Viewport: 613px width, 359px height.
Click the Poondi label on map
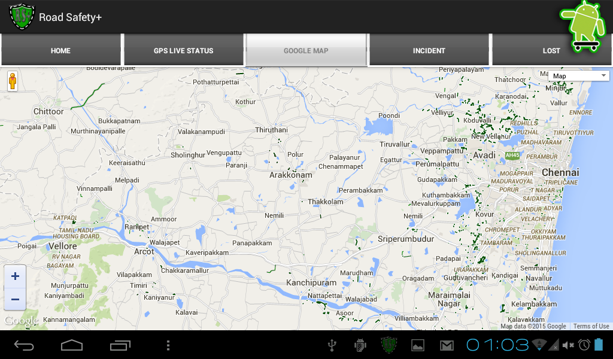click(389, 115)
